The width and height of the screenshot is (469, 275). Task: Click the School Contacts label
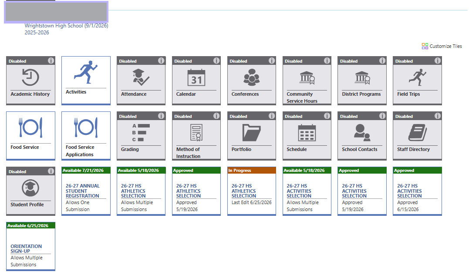(x=360, y=149)
